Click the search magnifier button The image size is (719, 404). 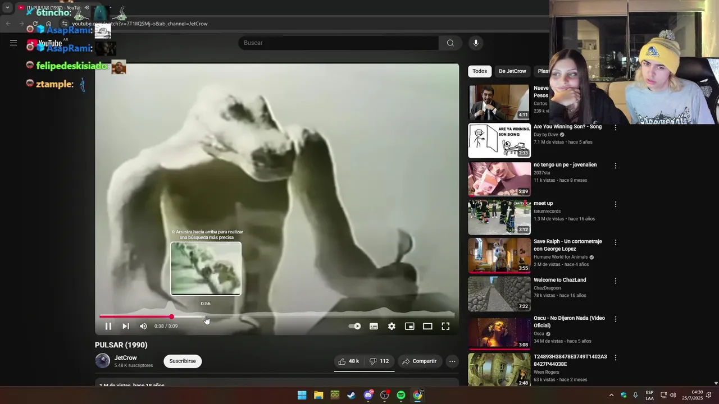[x=450, y=43]
